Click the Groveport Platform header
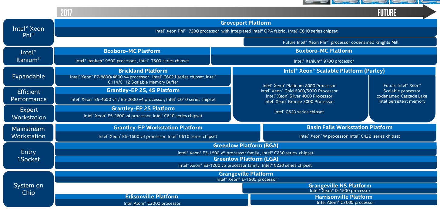Screen dimensions: 440x209 [x=246, y=23]
